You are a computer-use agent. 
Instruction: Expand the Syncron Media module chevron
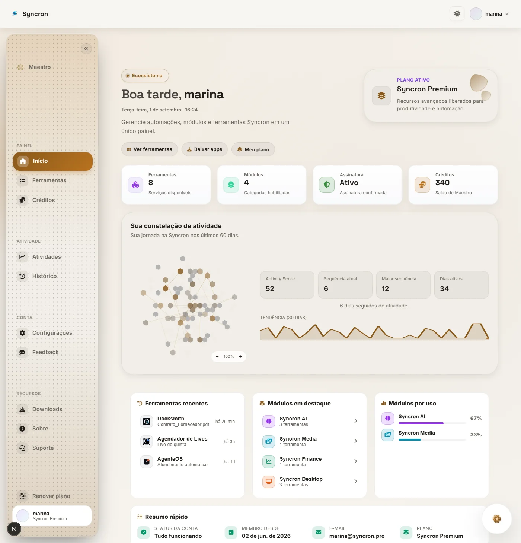click(x=355, y=441)
